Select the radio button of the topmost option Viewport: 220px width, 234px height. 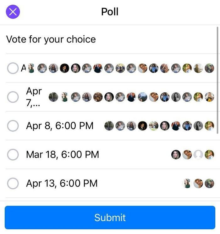click(x=13, y=68)
